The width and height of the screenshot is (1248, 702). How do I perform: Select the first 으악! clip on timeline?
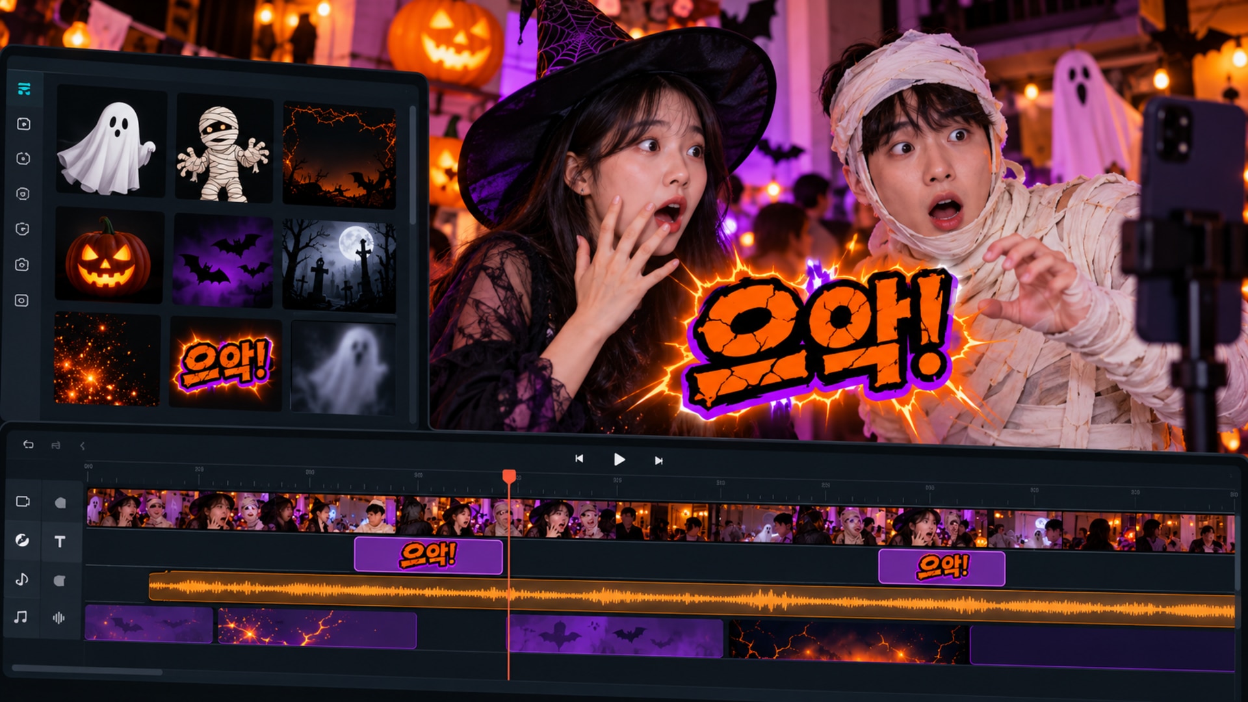(x=428, y=555)
